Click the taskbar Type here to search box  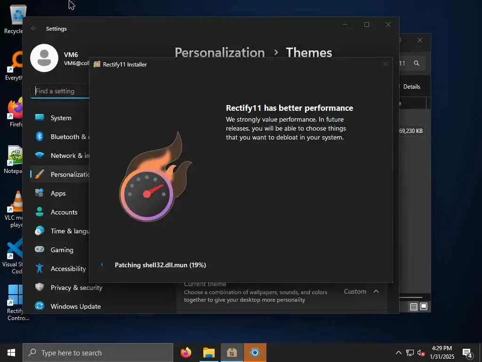[98, 353]
